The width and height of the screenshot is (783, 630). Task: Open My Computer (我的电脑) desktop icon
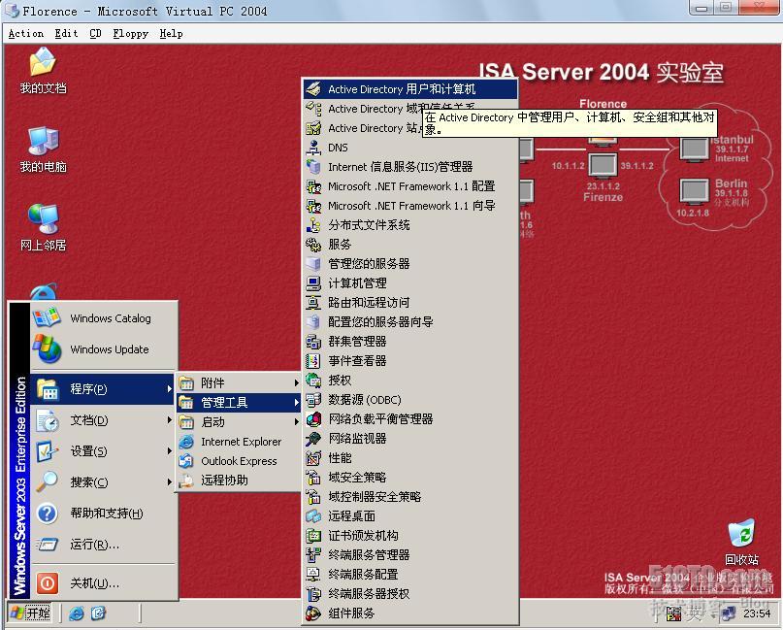point(43,149)
